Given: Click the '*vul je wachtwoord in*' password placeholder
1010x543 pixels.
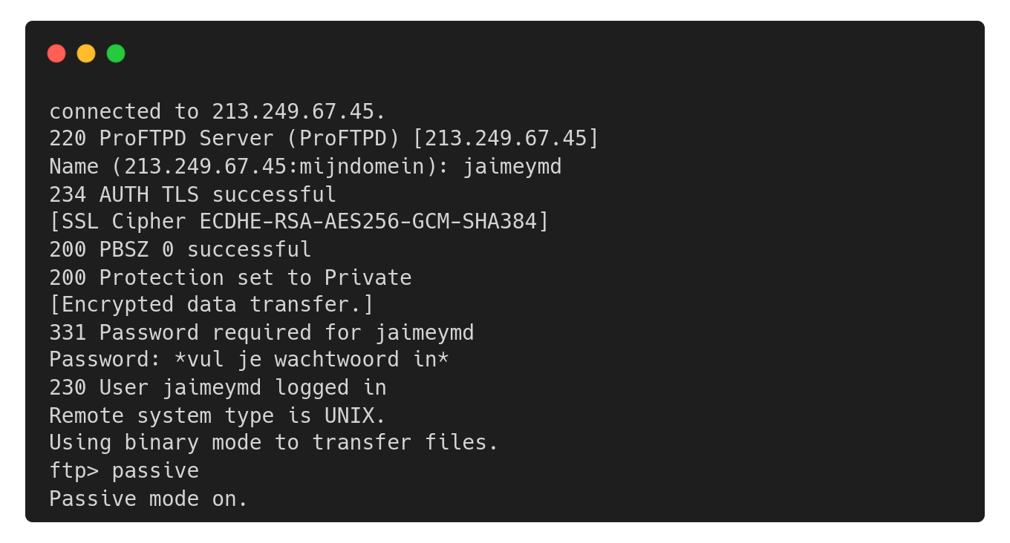Looking at the screenshot, I should [311, 360].
